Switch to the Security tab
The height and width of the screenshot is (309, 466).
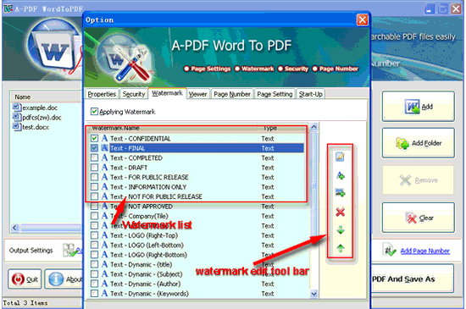coord(134,94)
